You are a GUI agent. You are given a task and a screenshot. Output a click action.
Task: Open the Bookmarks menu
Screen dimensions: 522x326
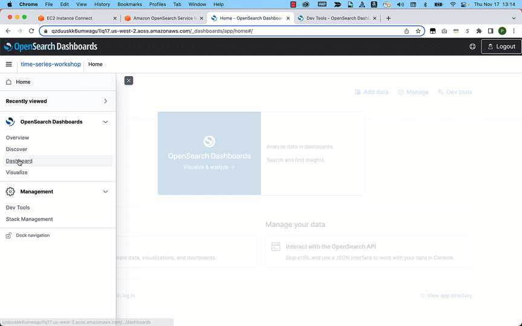(130, 4)
